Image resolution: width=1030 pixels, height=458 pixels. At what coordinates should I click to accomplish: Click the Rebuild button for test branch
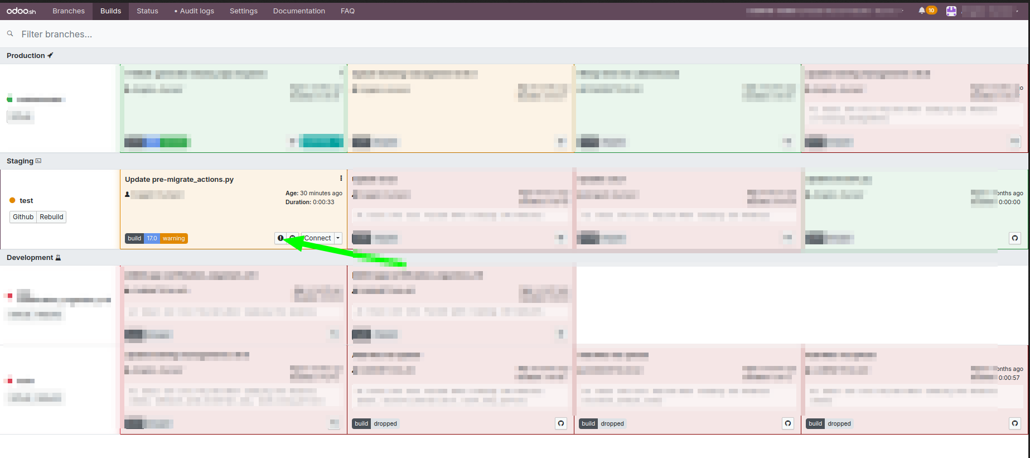click(x=51, y=217)
